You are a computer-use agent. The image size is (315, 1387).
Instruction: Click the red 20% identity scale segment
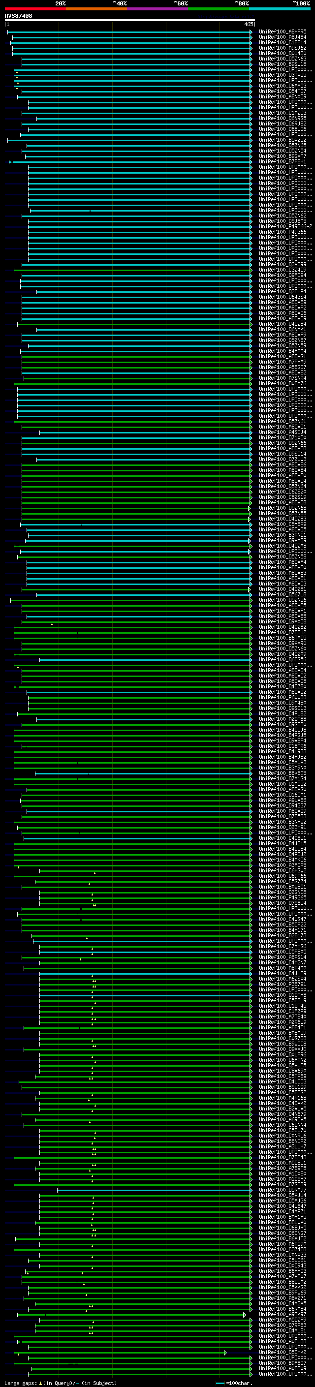click(x=35, y=9)
